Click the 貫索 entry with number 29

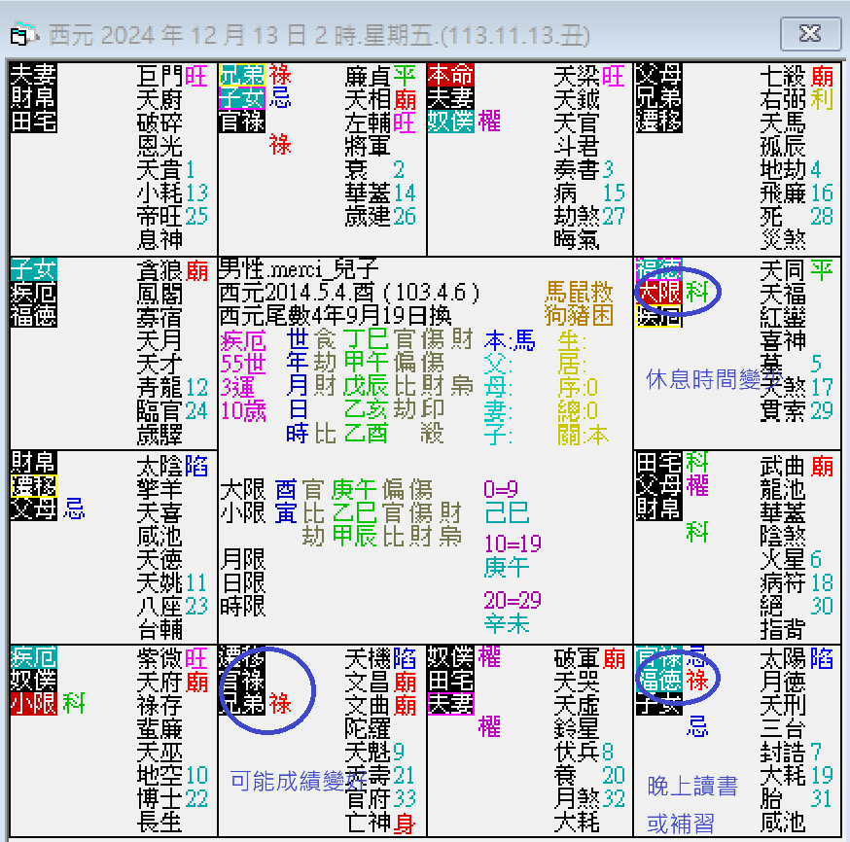(x=797, y=410)
